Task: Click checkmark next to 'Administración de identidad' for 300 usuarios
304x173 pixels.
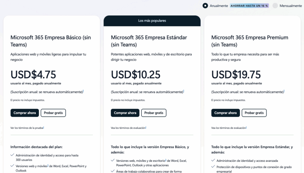Action: click(12, 155)
